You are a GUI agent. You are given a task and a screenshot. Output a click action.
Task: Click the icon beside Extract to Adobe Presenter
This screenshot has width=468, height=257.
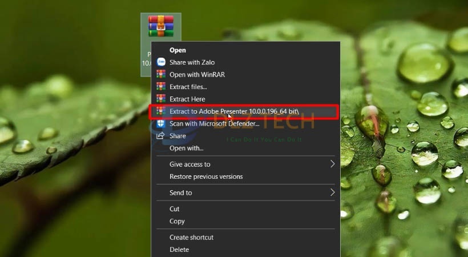(x=161, y=111)
